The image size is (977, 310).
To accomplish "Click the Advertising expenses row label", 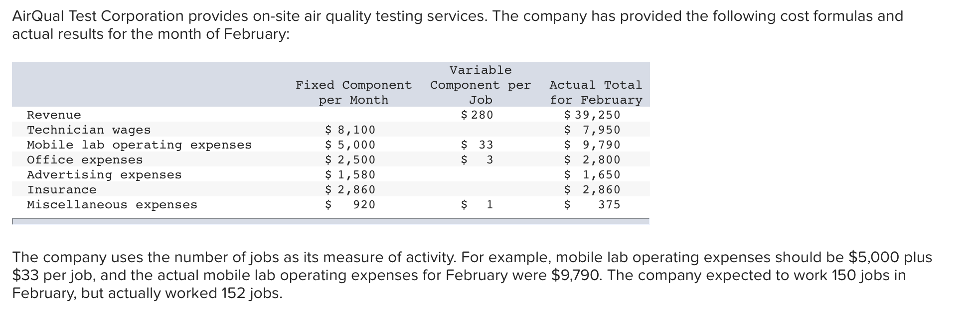I will pyautogui.click(x=104, y=175).
